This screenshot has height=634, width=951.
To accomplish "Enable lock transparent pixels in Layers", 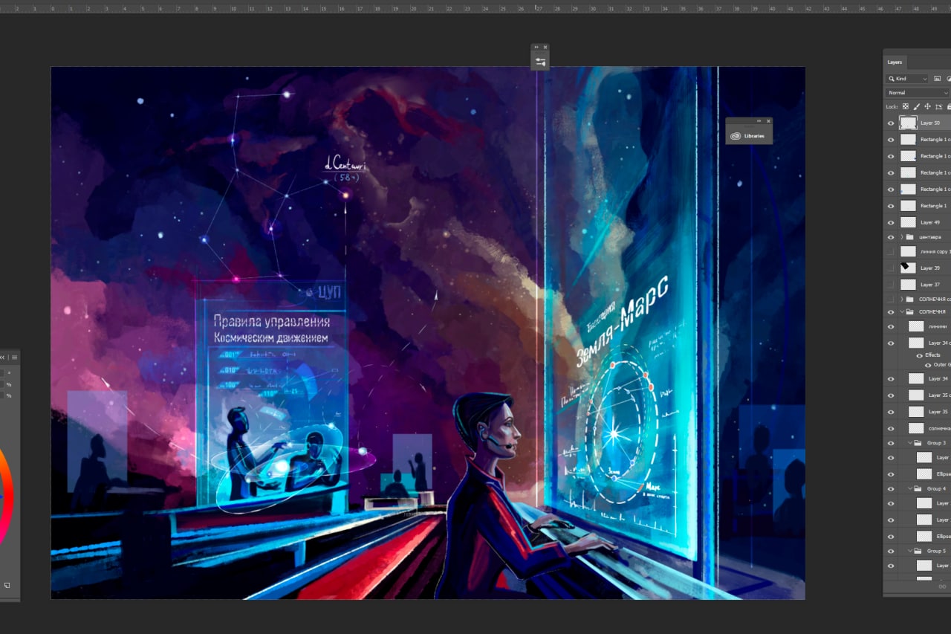I will point(905,106).
